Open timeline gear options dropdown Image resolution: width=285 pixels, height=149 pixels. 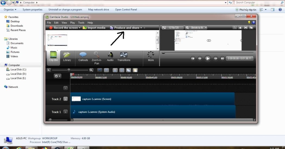pos(58,76)
